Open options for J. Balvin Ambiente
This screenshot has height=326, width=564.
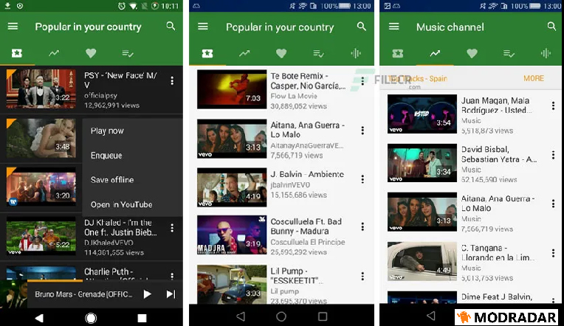pos(362,179)
